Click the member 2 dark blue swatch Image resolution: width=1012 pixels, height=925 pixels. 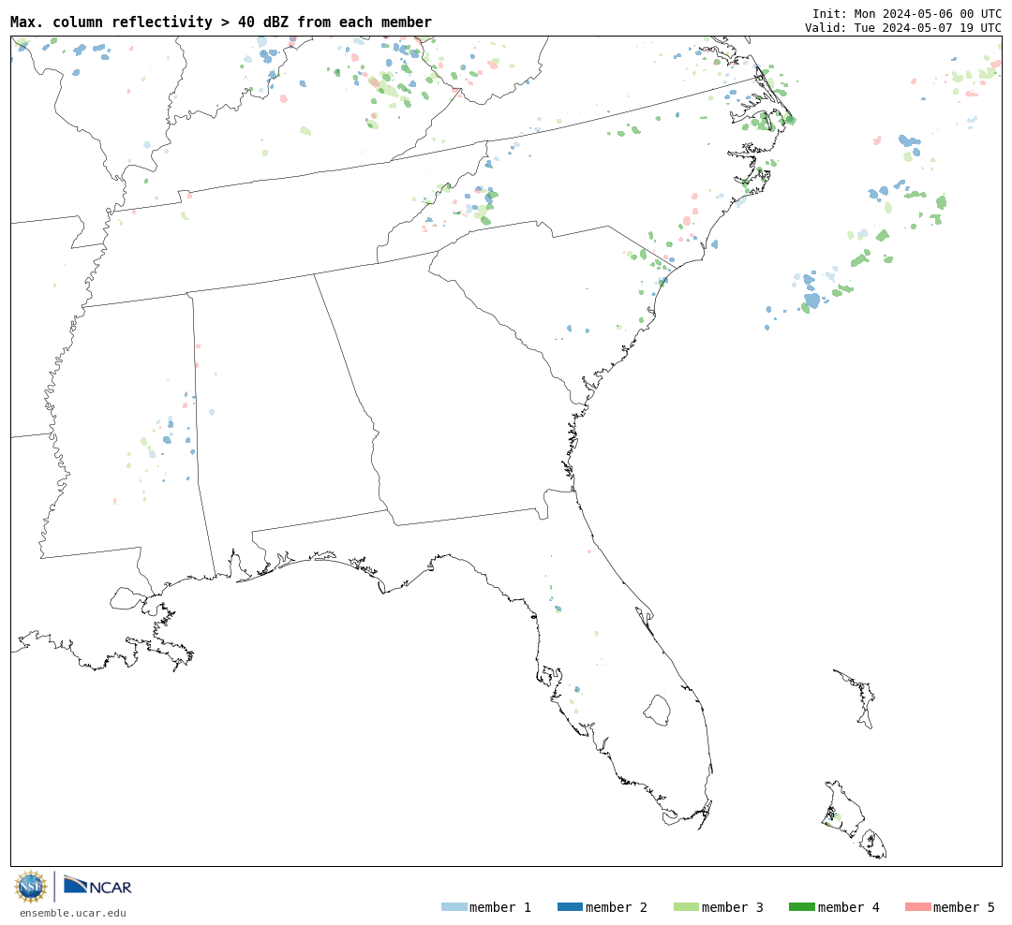(570, 907)
